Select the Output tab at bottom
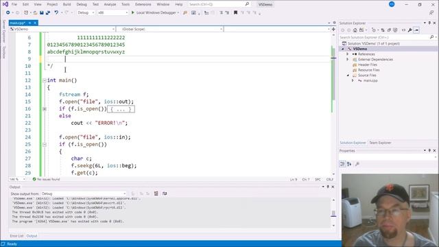The height and width of the screenshot is (247, 439). click(x=32, y=236)
